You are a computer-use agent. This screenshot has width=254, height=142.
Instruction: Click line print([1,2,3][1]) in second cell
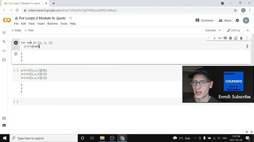[x=34, y=74]
